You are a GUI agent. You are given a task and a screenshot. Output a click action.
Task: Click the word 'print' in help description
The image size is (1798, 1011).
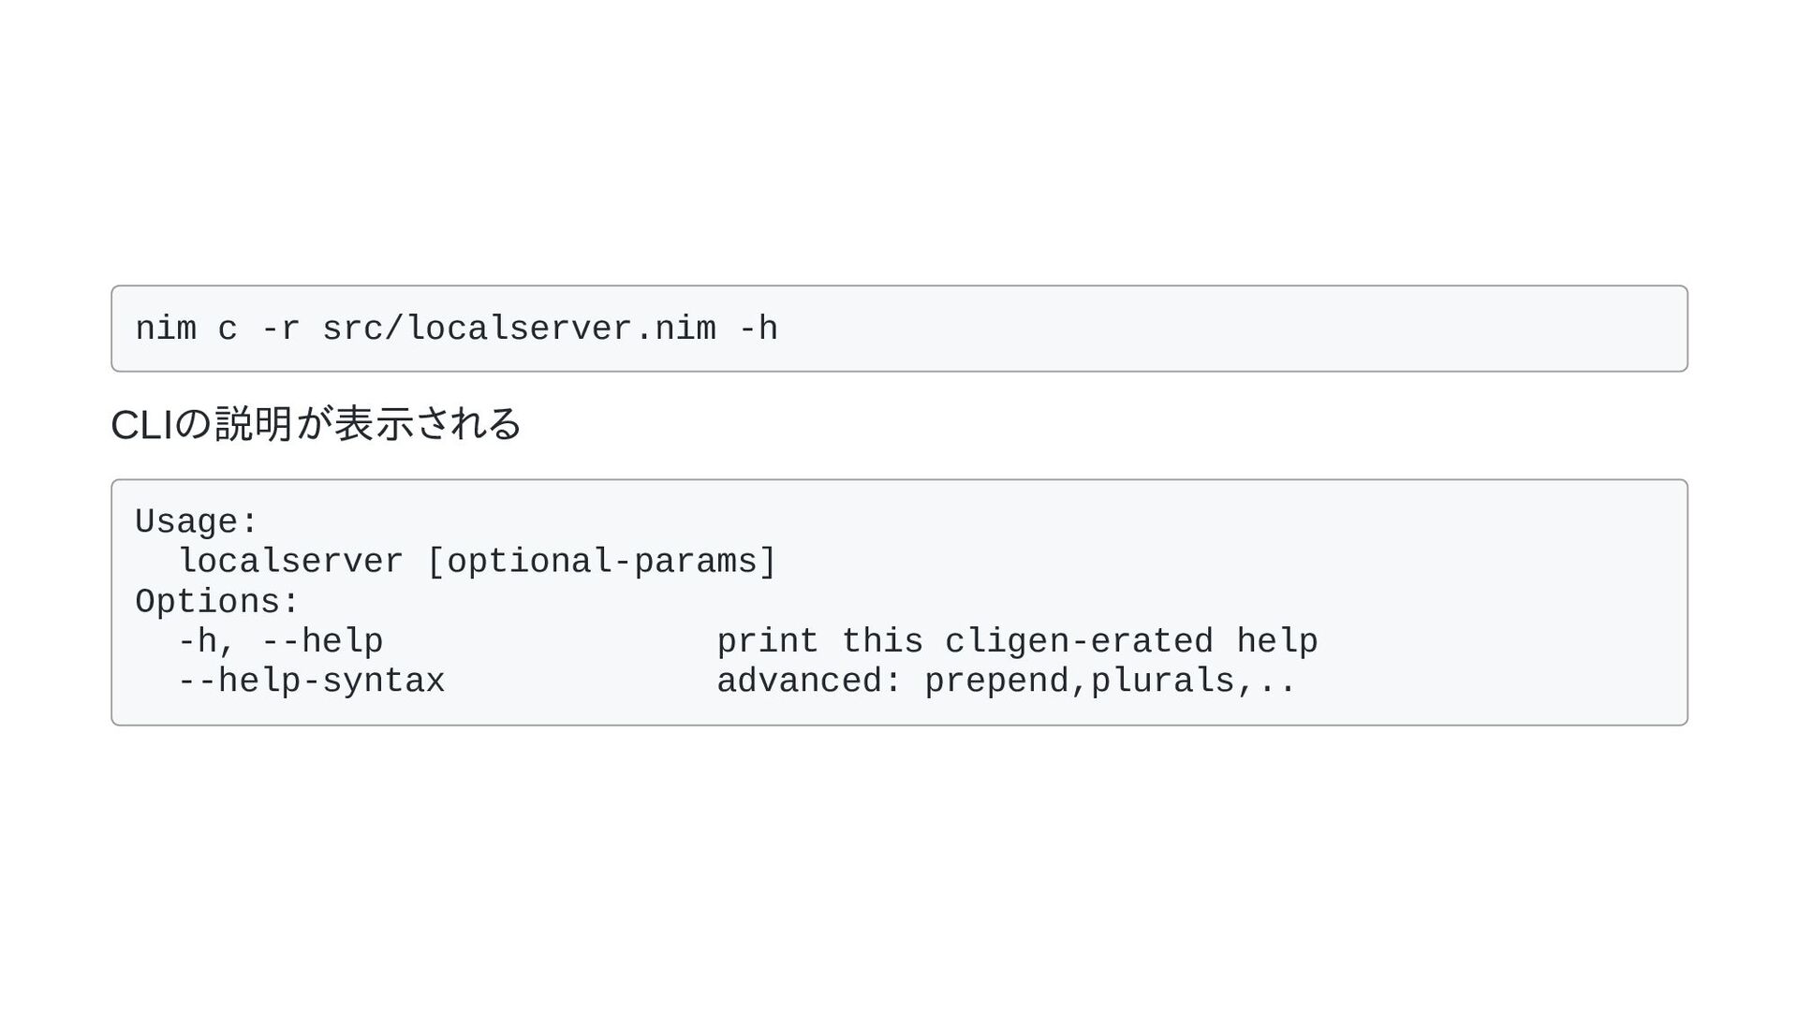[x=768, y=642]
